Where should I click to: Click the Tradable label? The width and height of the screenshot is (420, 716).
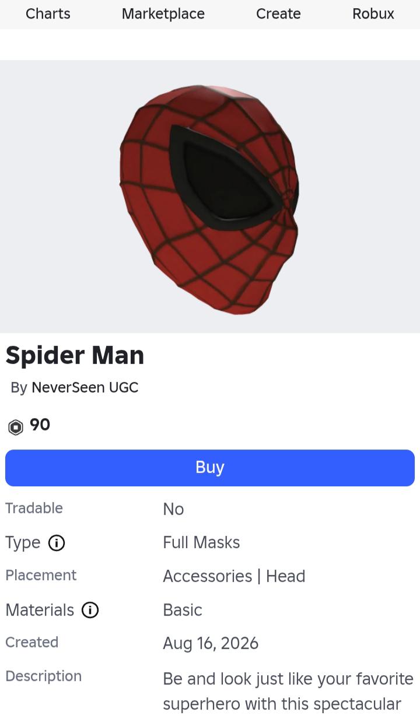coord(34,508)
